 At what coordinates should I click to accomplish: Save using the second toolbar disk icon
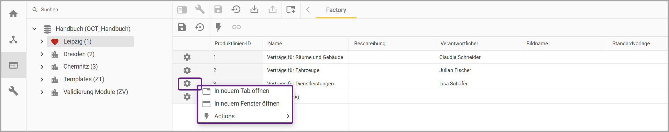(x=182, y=27)
